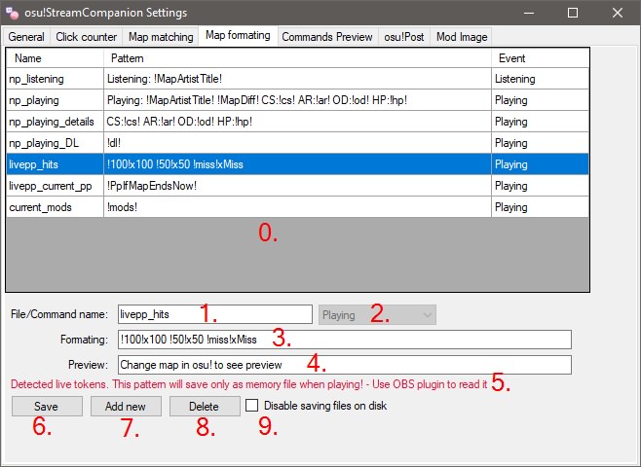Select the np_listening row
641x467 pixels.
298,79
